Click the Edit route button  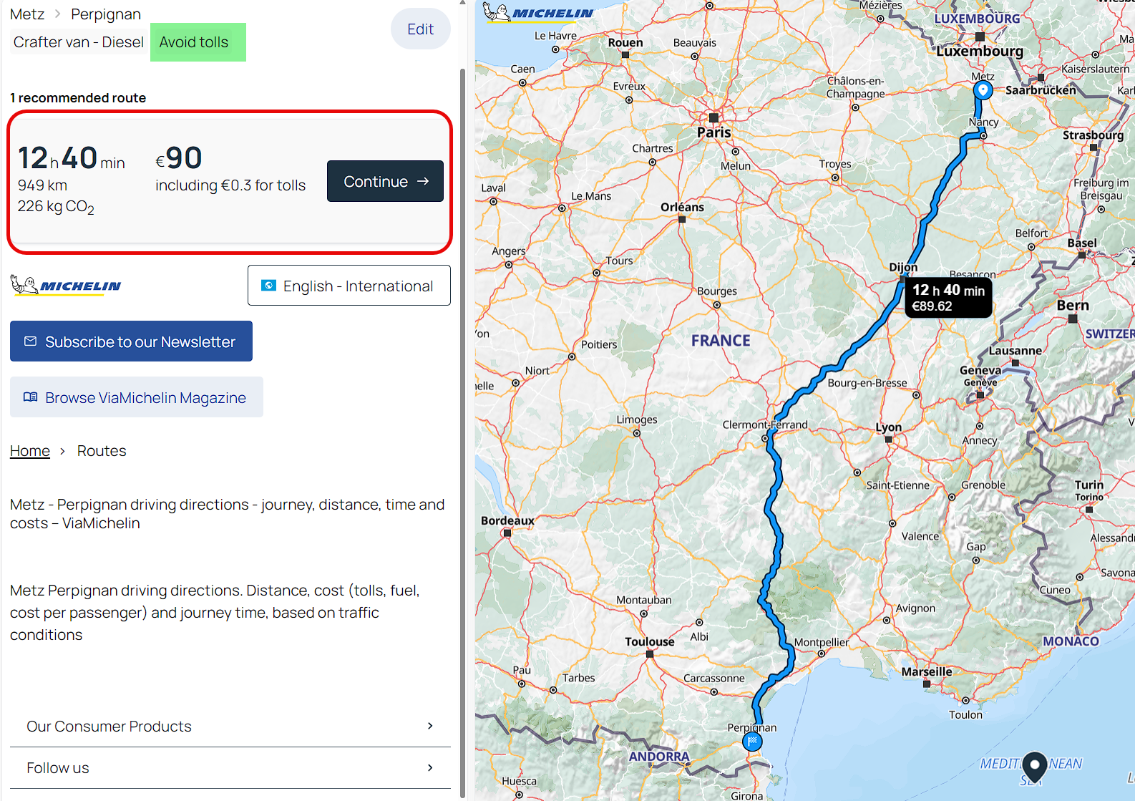click(x=420, y=29)
